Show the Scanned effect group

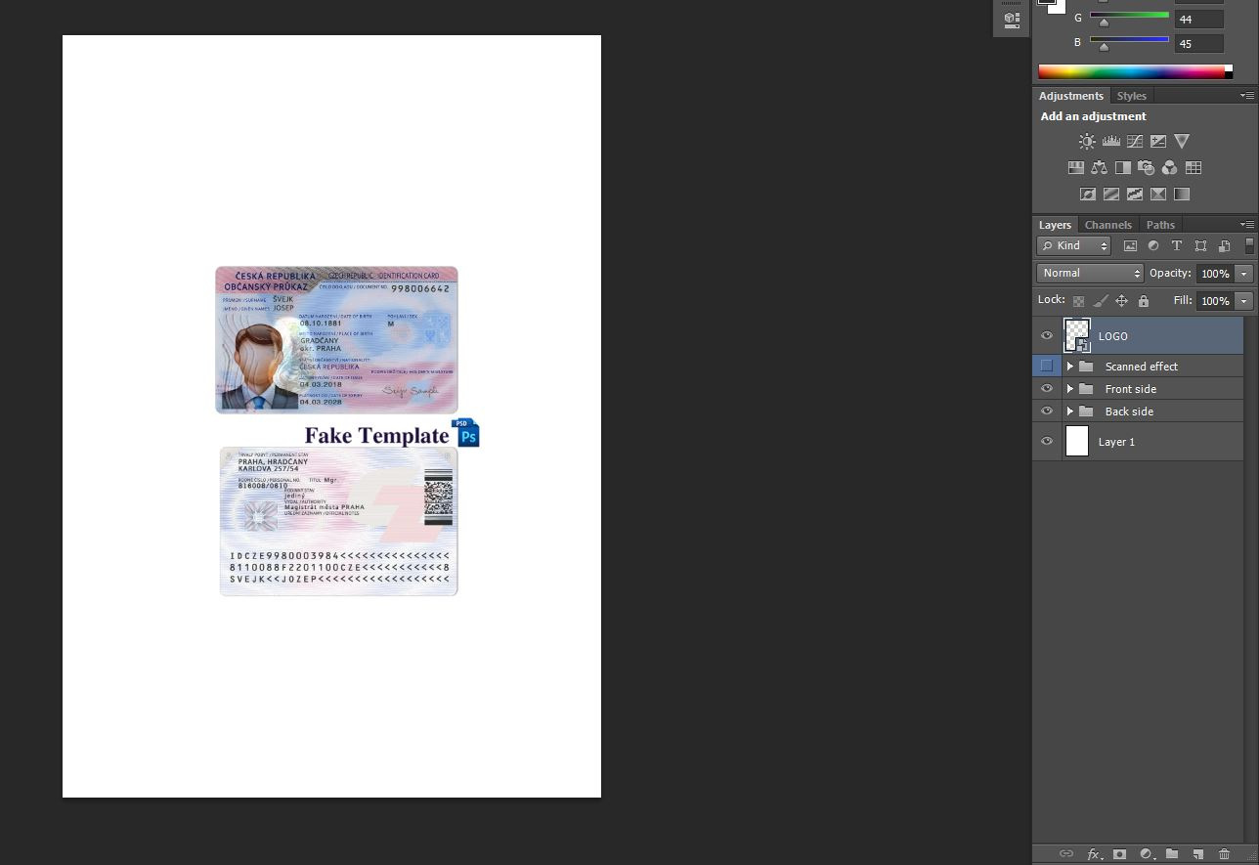1047,367
